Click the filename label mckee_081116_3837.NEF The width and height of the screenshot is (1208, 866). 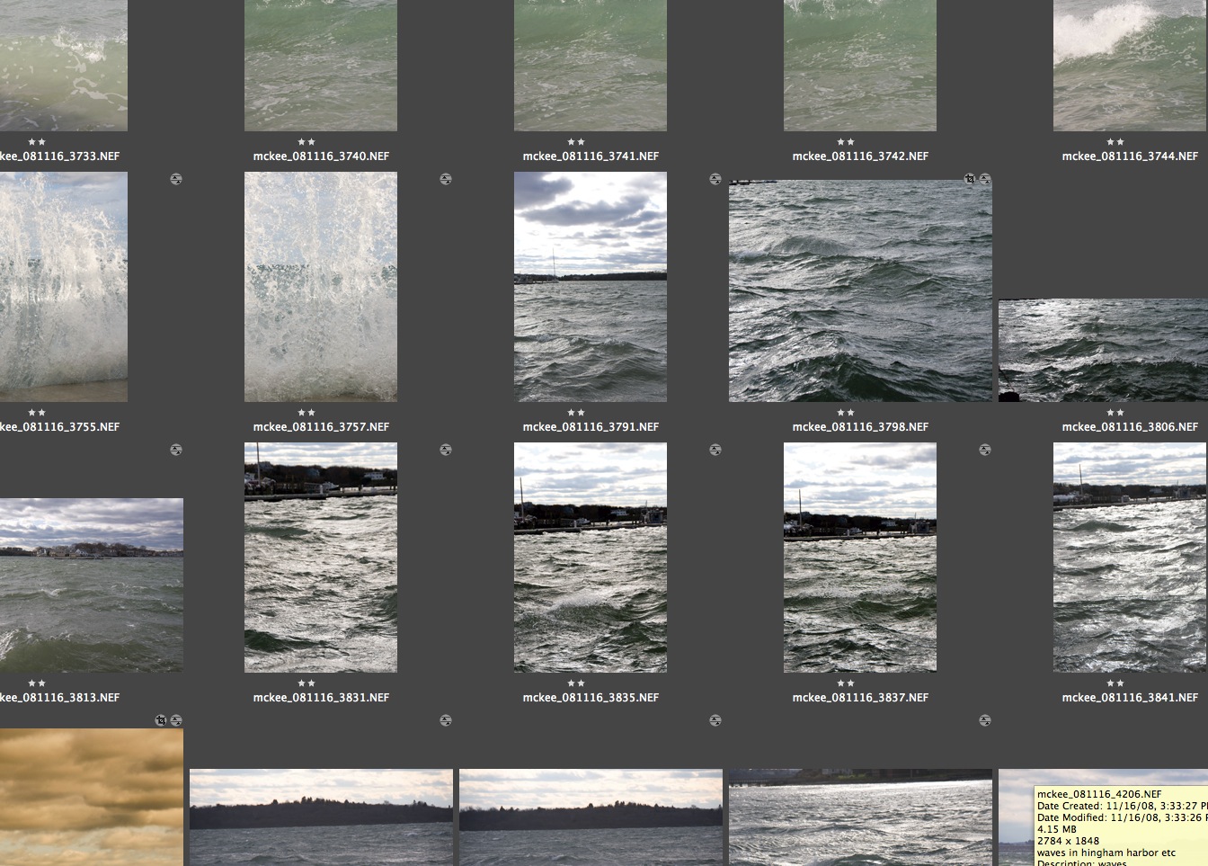coord(860,698)
